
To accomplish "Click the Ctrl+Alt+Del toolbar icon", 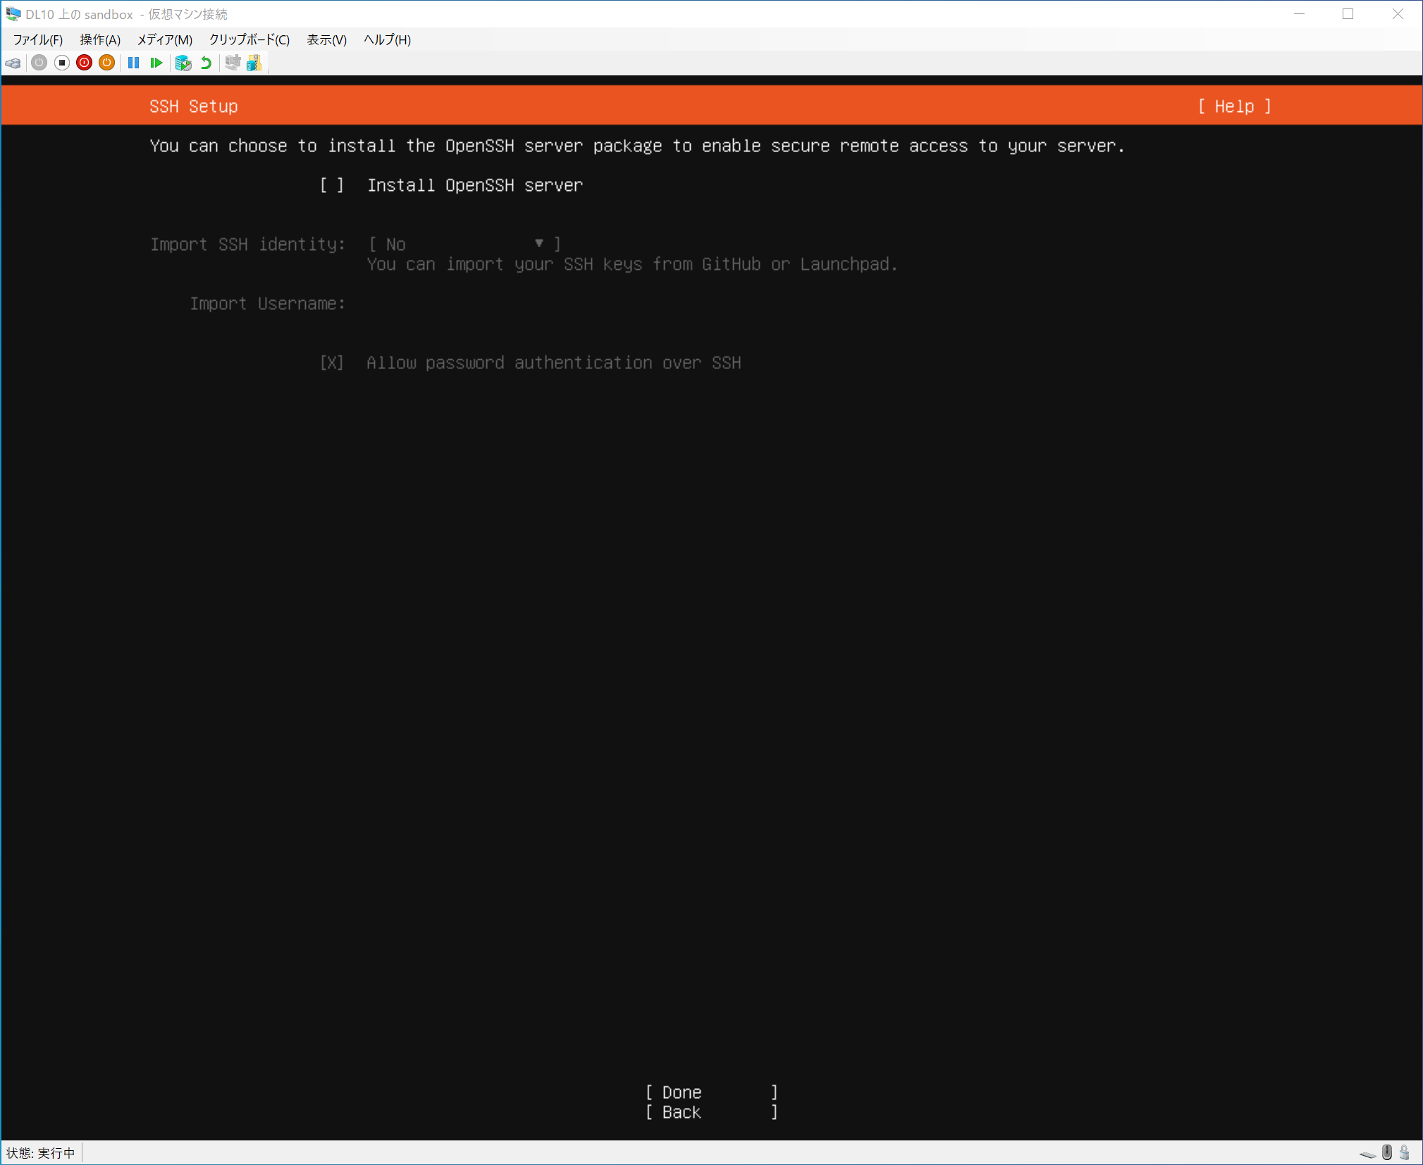I will click(x=13, y=63).
